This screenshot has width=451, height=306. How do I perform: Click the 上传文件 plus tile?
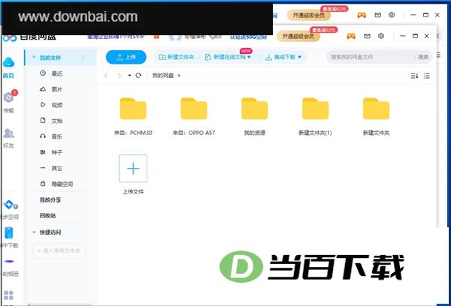(133, 169)
